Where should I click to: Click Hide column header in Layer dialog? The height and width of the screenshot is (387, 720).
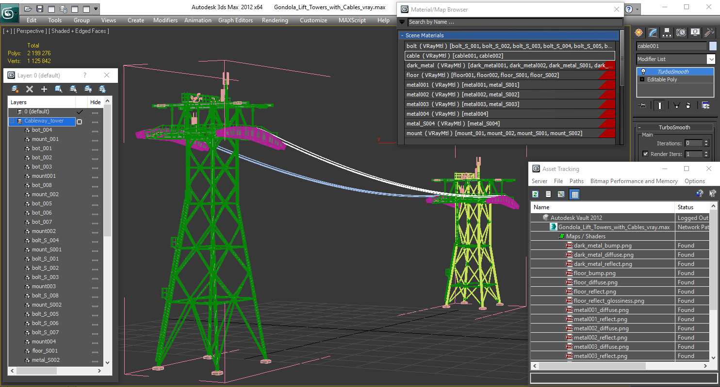96,102
